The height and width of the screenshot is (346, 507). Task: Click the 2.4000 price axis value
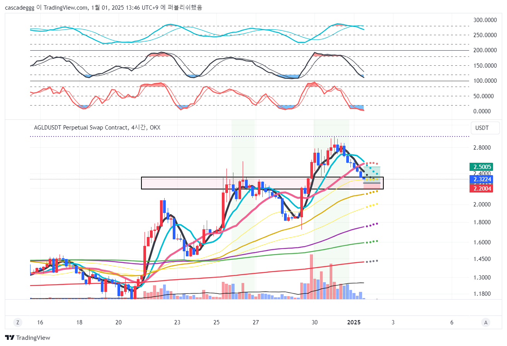(x=481, y=174)
